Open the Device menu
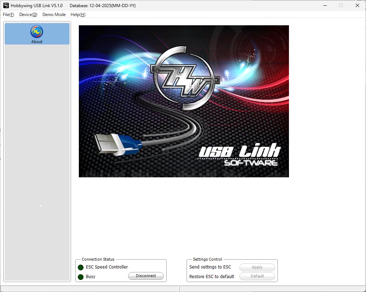 pyautogui.click(x=28, y=15)
